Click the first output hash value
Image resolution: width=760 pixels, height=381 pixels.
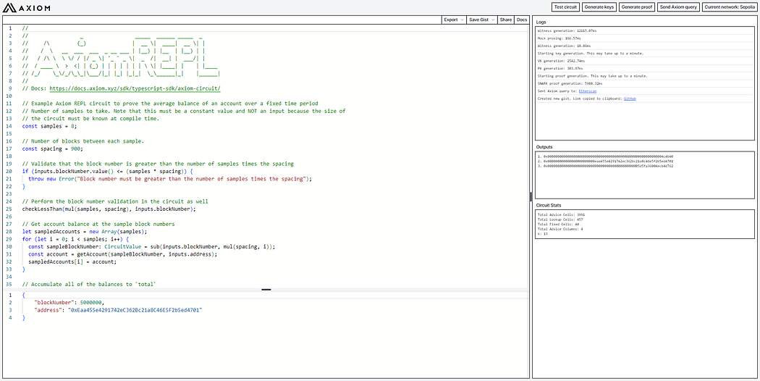[x=608, y=156]
